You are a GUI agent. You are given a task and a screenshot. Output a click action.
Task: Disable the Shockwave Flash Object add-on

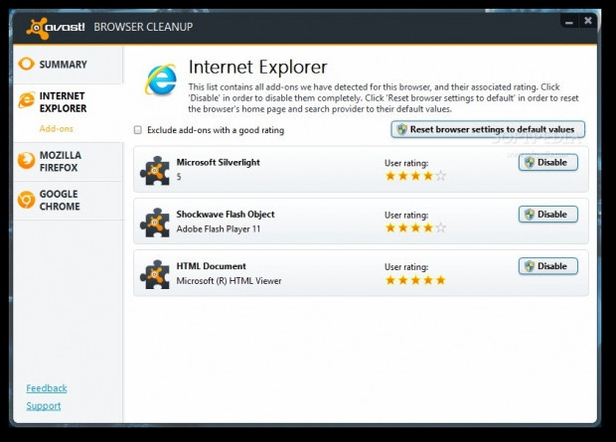[548, 215]
